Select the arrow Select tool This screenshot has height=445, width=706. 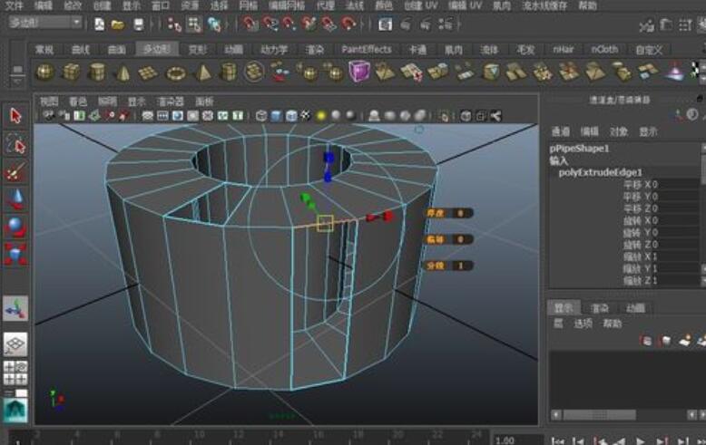[x=15, y=115]
